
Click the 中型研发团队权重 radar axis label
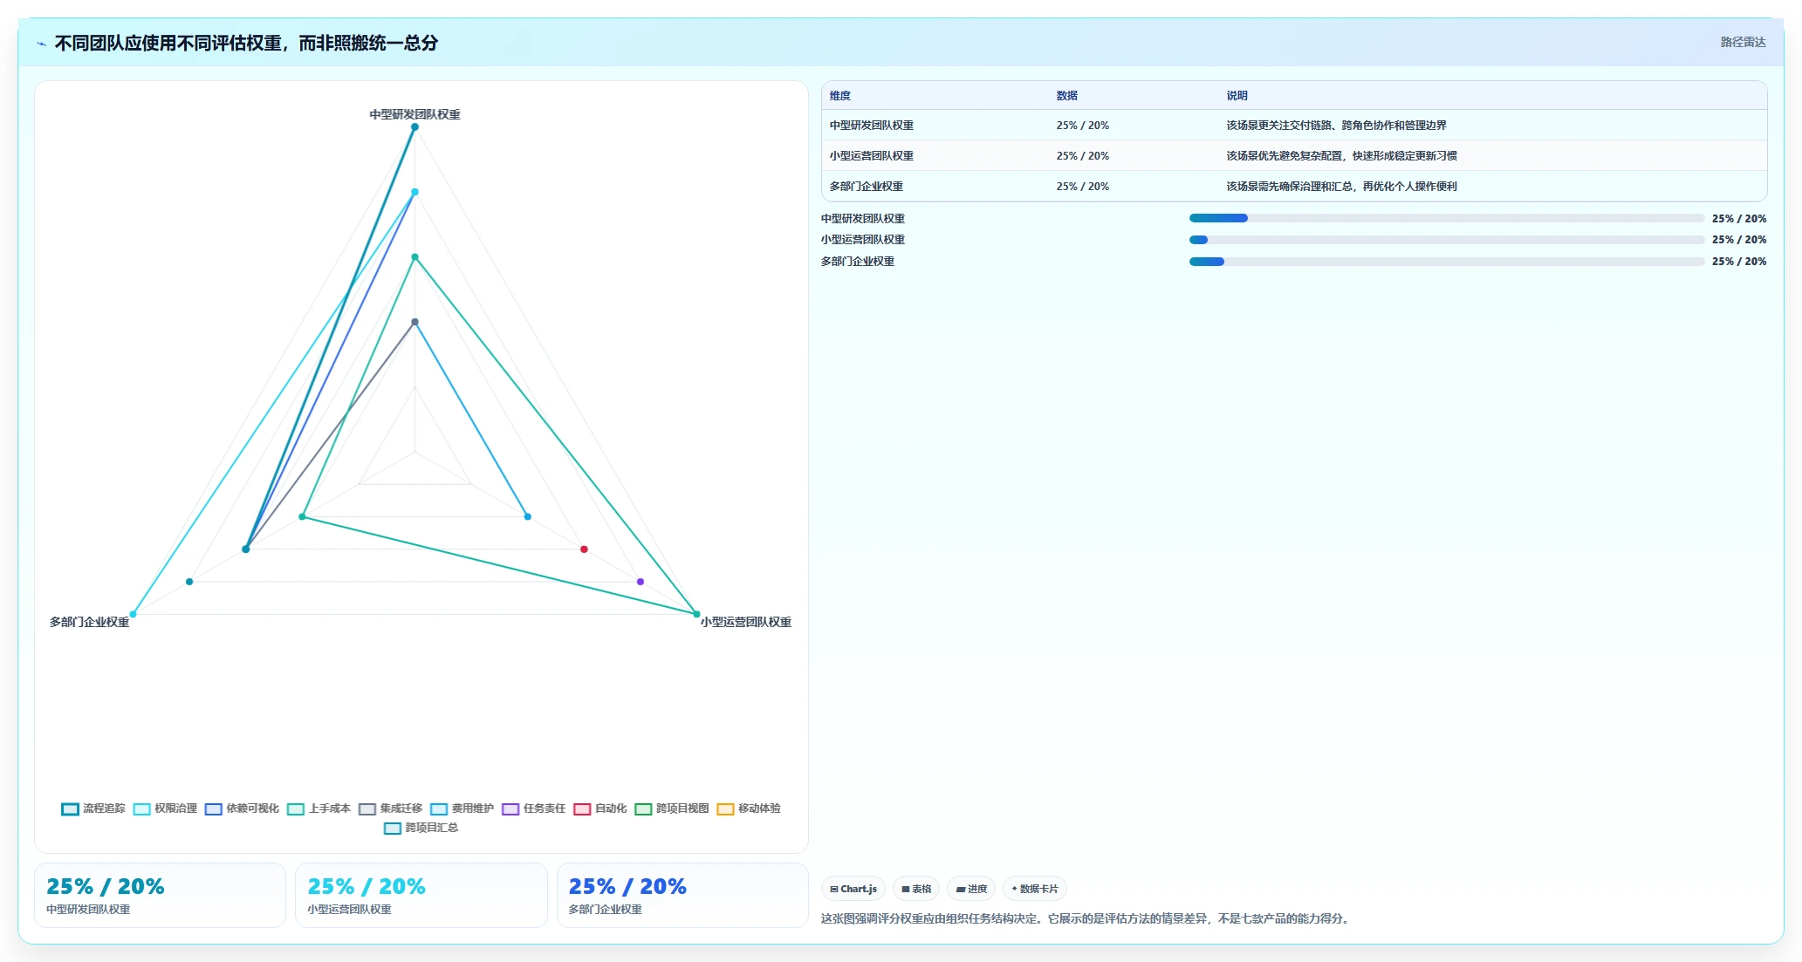pyautogui.click(x=415, y=114)
